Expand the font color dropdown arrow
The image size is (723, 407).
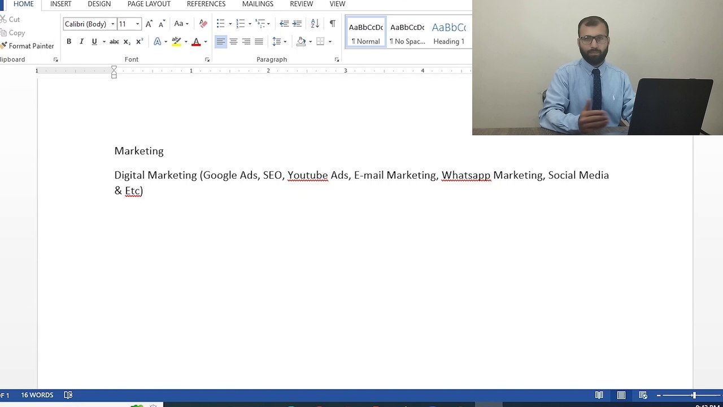point(206,41)
